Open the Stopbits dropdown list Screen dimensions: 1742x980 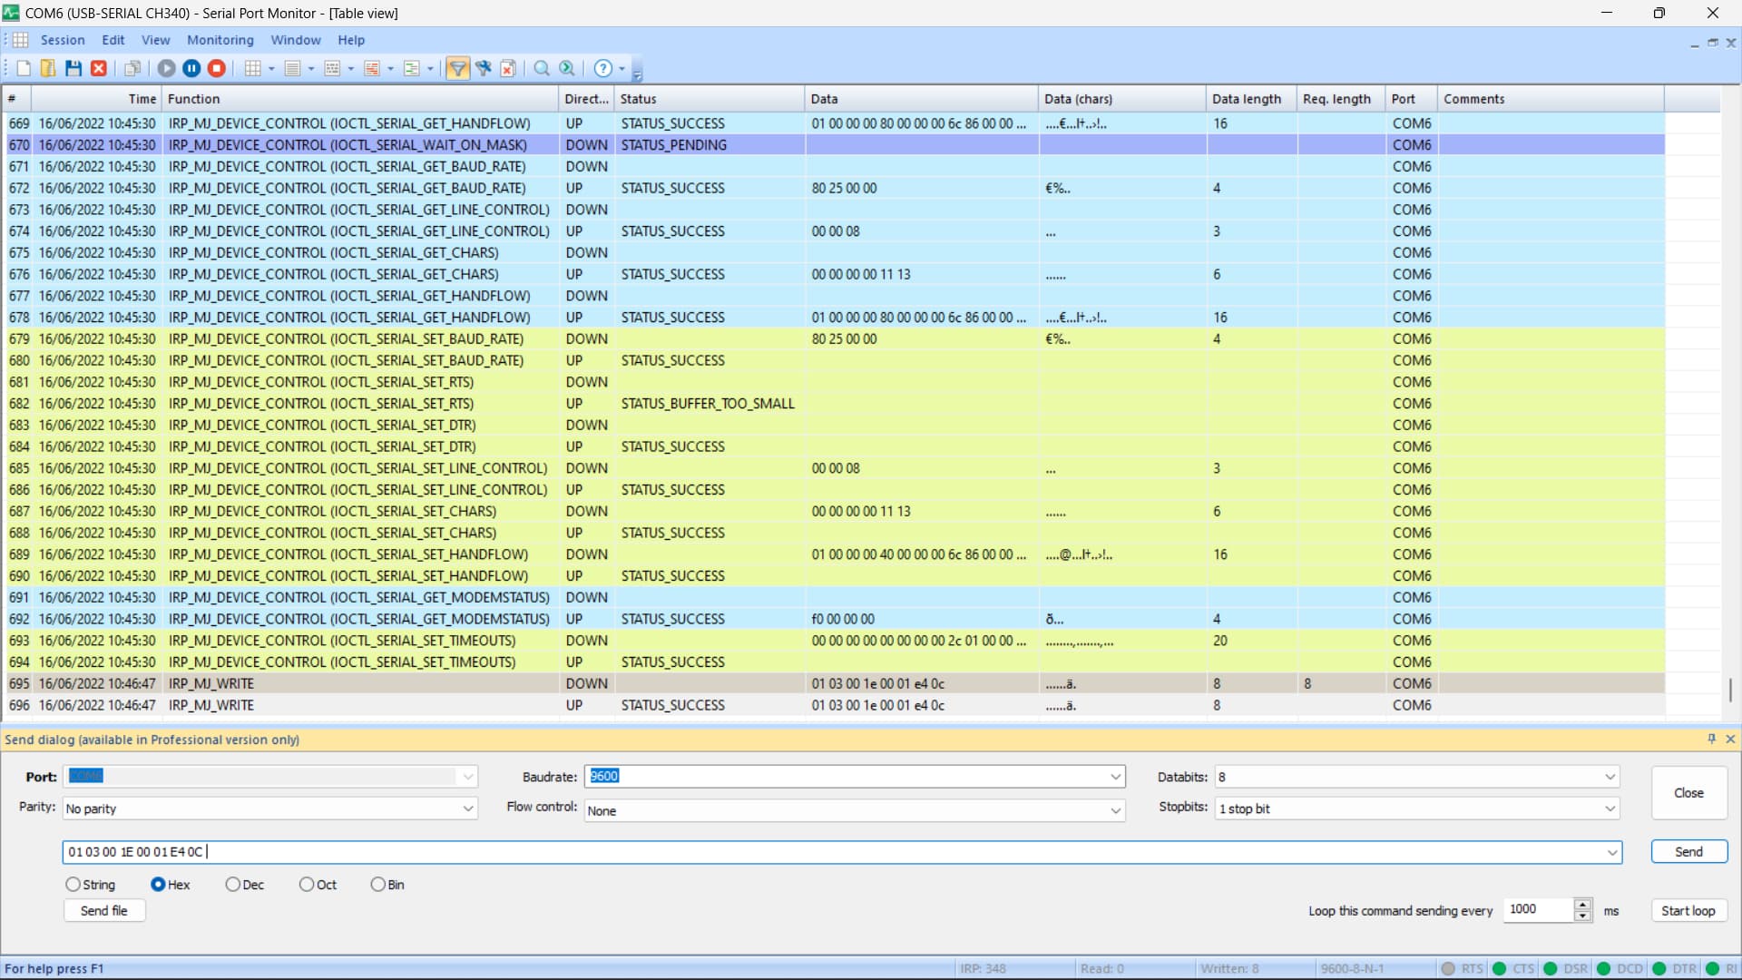[x=1610, y=808]
